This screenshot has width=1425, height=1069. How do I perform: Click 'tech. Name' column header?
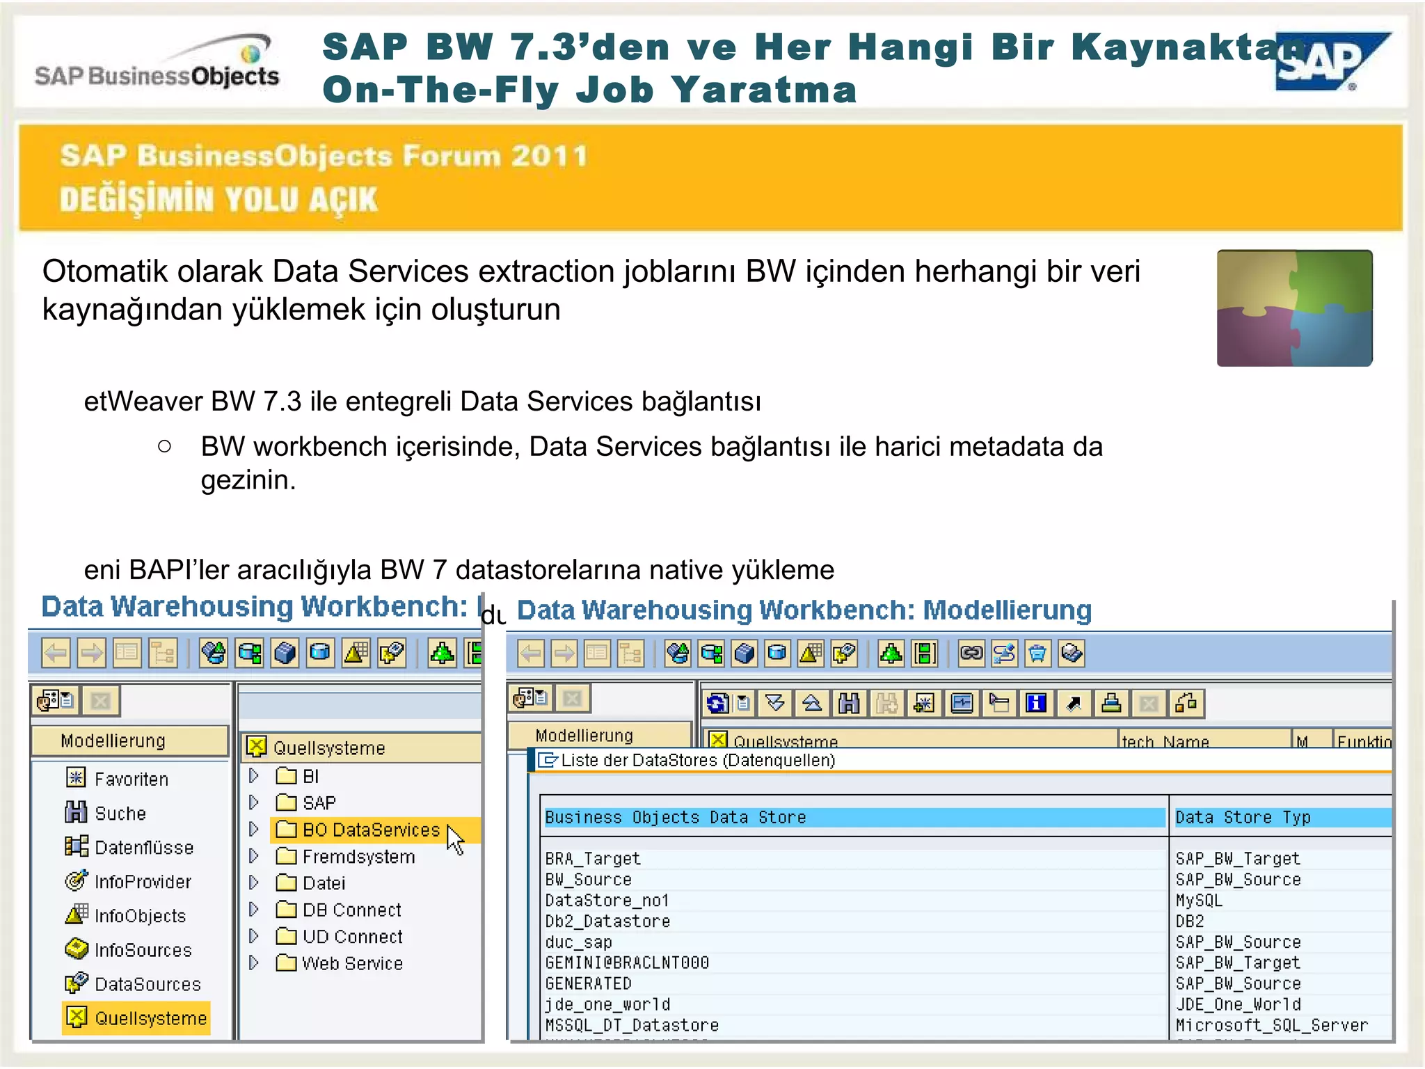(x=1204, y=741)
